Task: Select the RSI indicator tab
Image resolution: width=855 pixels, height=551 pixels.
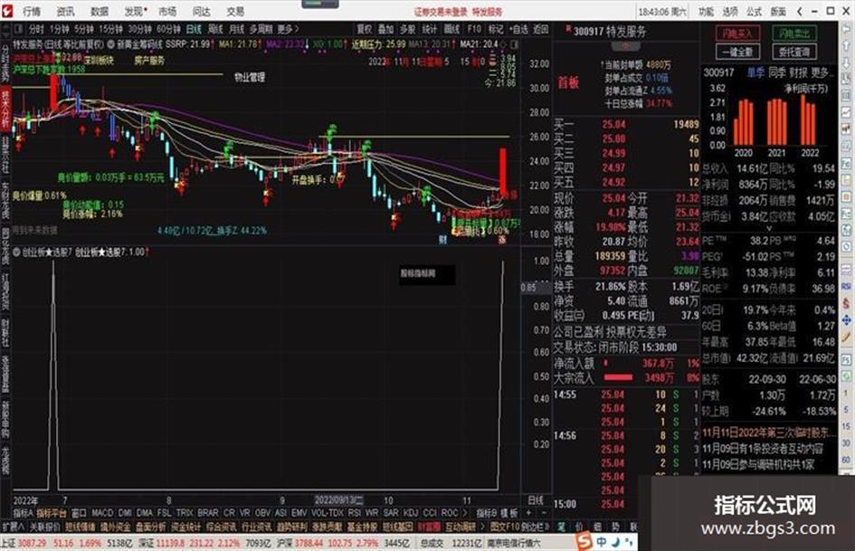Action: pyautogui.click(x=355, y=513)
